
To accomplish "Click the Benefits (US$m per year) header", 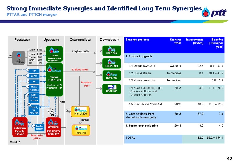I will tap(216, 43).
